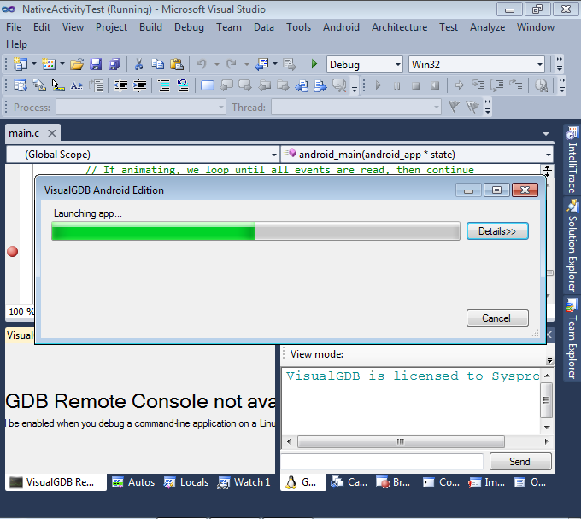
Task: Click the Step Into icon
Action: 478,85
